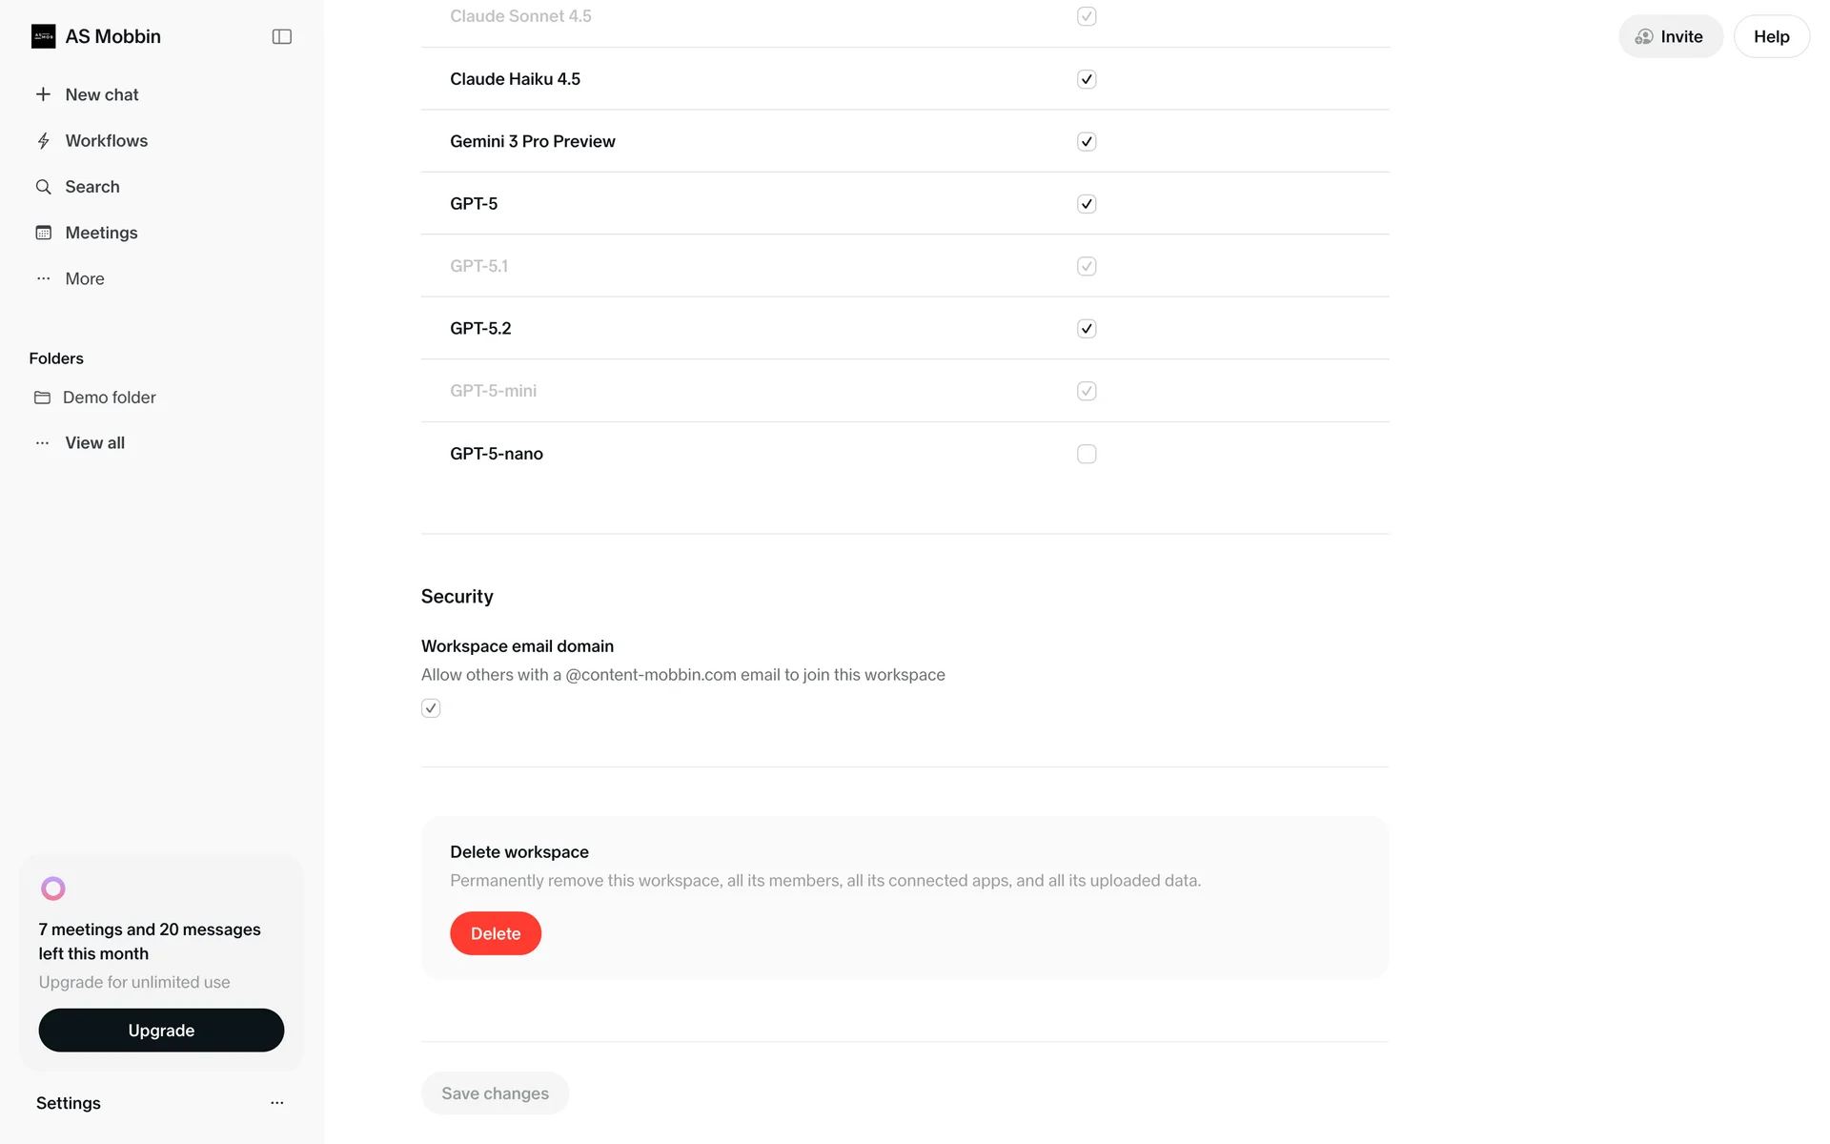Uncheck the Claude Haiku 4.5 checkbox

(1087, 79)
